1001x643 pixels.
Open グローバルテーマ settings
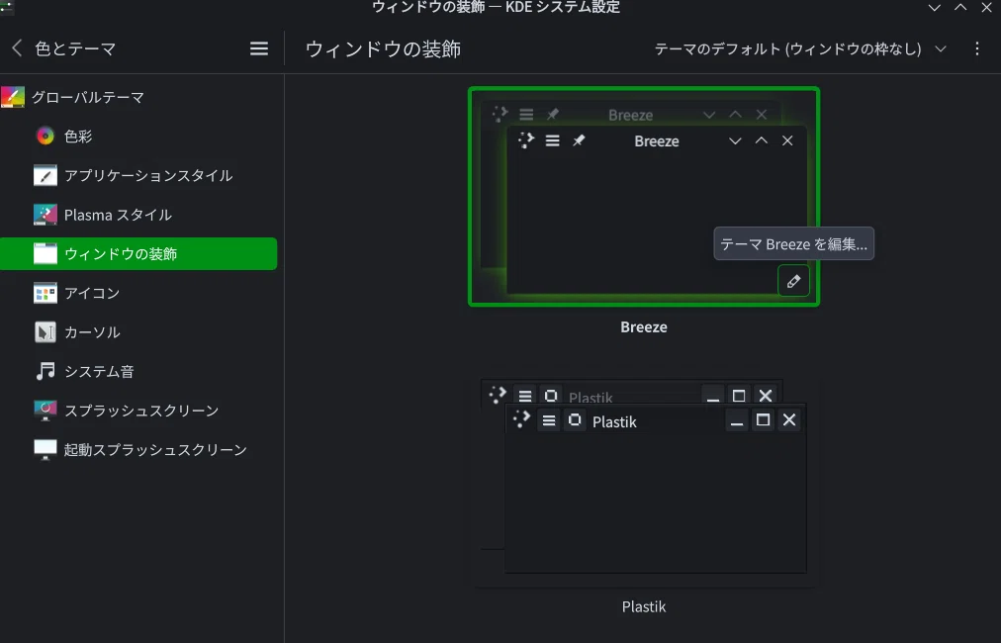(x=138, y=97)
